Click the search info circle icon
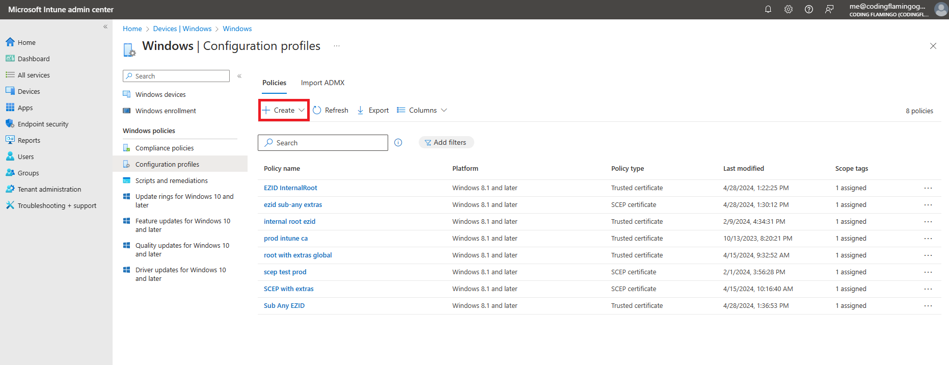The height and width of the screenshot is (365, 949). coord(398,143)
